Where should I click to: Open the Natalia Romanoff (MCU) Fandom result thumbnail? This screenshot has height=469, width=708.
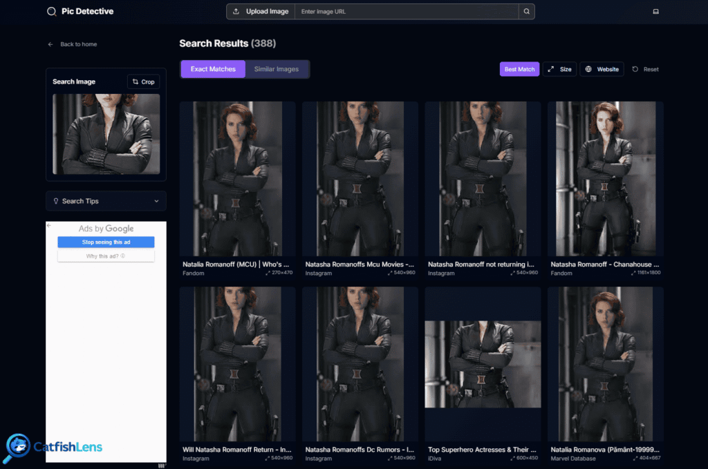[238, 179]
